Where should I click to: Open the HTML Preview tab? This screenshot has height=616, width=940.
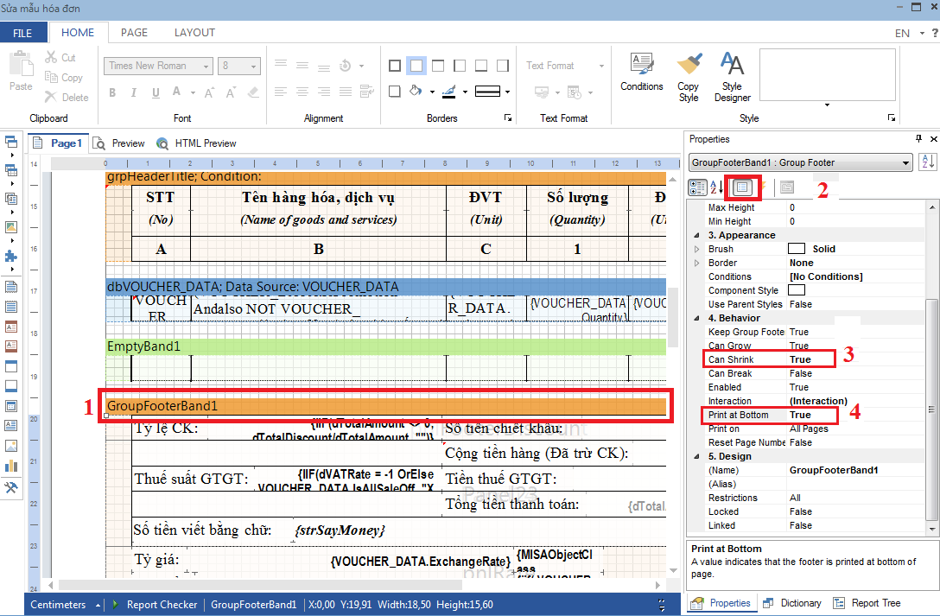coord(196,143)
